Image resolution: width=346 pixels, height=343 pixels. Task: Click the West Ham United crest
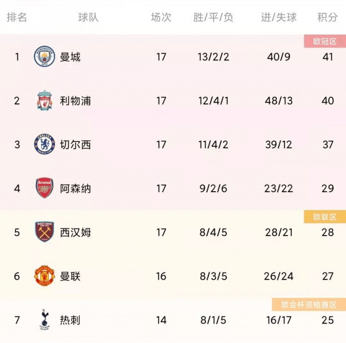[45, 232]
